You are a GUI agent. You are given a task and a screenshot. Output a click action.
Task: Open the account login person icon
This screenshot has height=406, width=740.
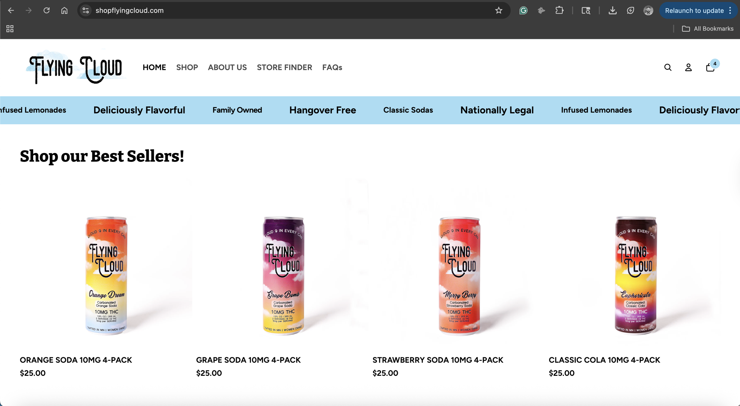[x=688, y=67]
